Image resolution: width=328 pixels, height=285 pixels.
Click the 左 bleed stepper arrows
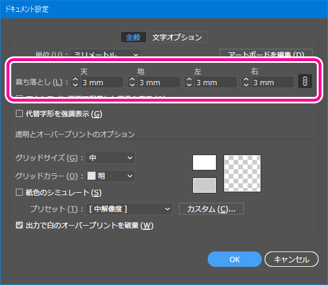[x=189, y=82]
